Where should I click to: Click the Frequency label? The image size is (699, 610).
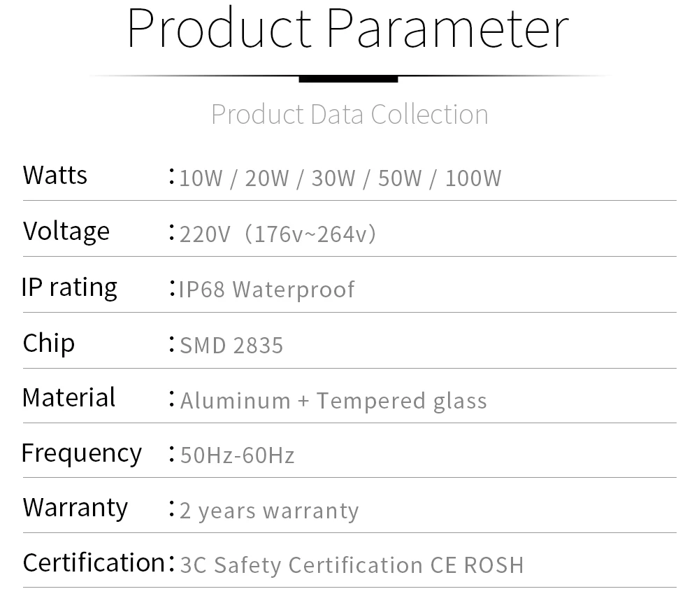tap(82, 453)
